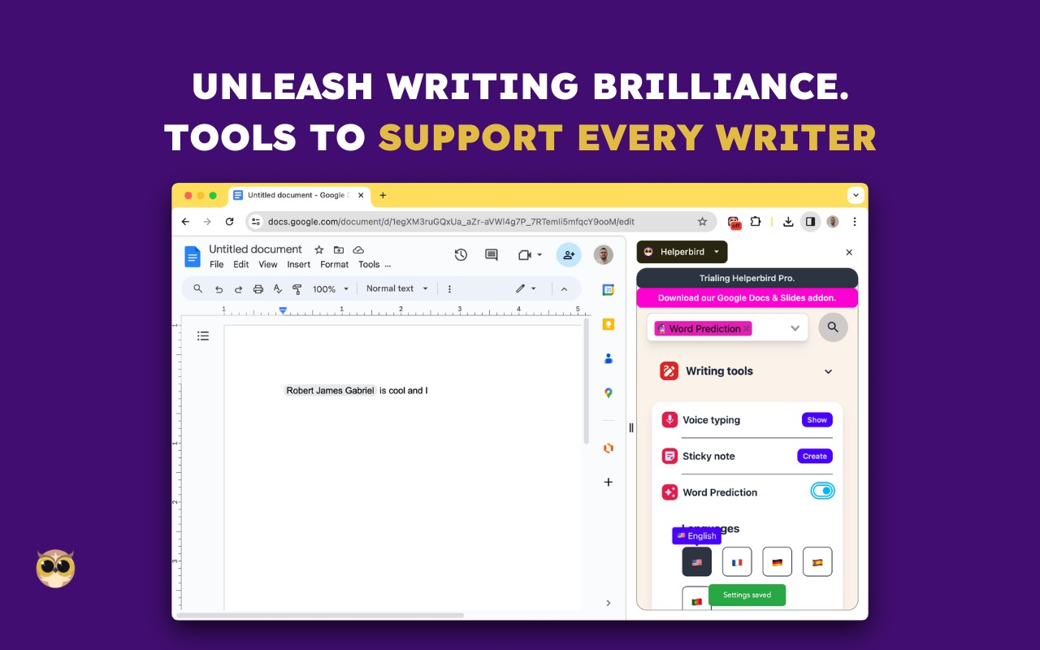The width and height of the screenshot is (1040, 650).
Task: Start a Meet call with the camera icon
Action: pos(525,255)
